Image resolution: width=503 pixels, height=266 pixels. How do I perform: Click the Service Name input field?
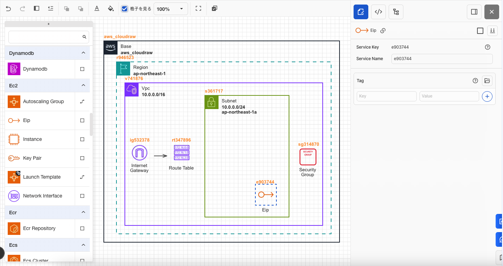[442, 59]
